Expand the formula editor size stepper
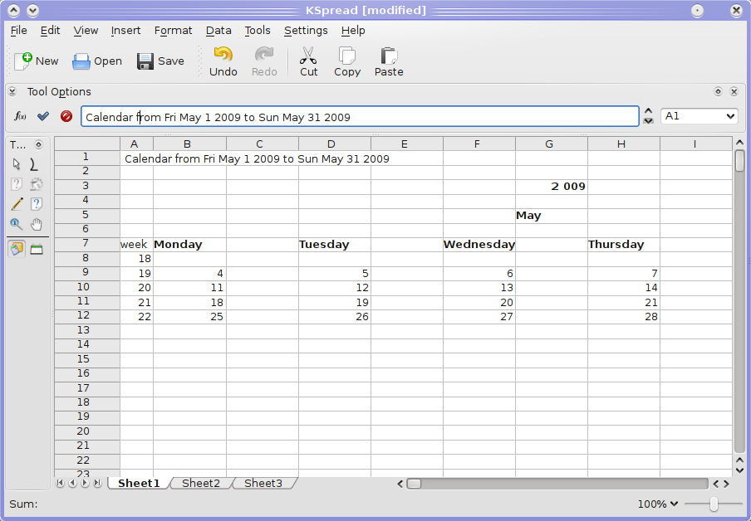The height and width of the screenshot is (521, 751). pos(649,116)
